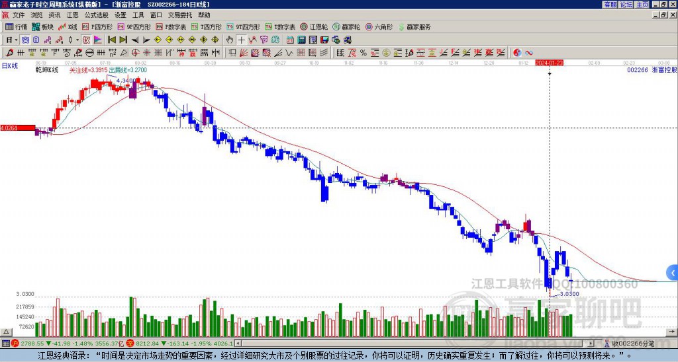This screenshot has width=678, height=362.
Task: Click the red 4.0264 price label
Action: point(17,127)
